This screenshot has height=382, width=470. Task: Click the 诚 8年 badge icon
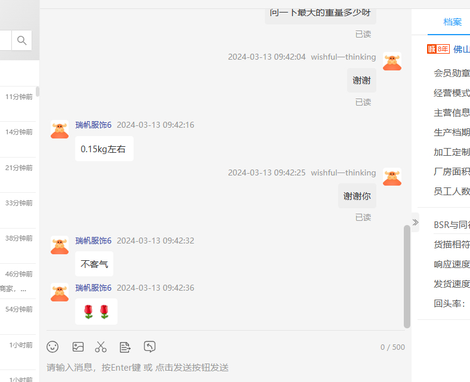point(438,49)
